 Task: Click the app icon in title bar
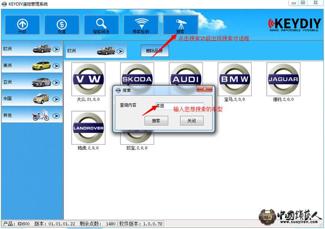click(x=4, y=4)
